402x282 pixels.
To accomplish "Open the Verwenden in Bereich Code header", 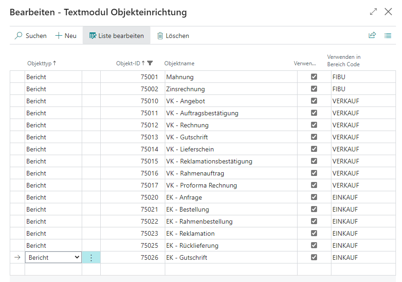I will (344, 61).
